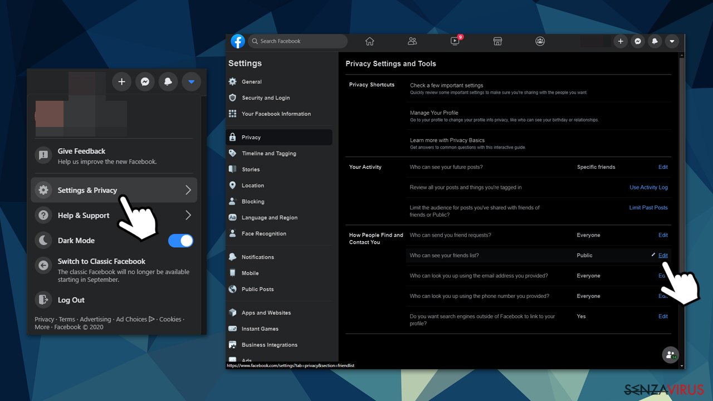Open the Home feed icon
The height and width of the screenshot is (401, 713).
point(369,41)
